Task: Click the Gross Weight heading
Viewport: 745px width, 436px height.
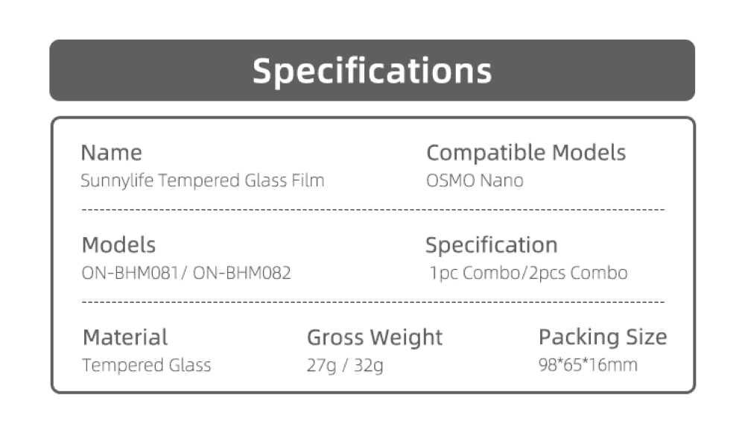Action: [375, 338]
